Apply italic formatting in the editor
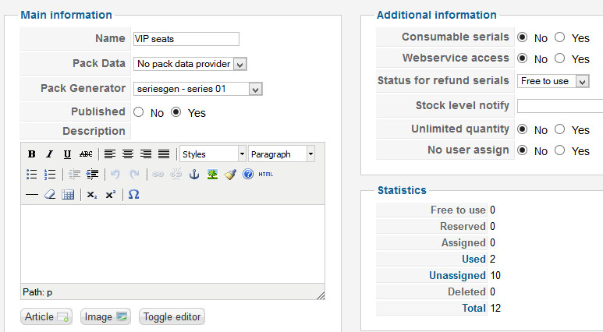 tap(49, 154)
